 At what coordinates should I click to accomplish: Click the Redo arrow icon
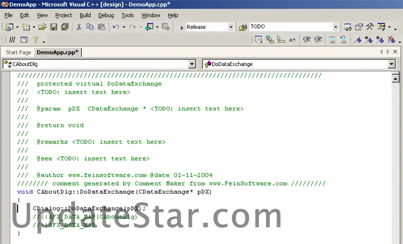132,27
